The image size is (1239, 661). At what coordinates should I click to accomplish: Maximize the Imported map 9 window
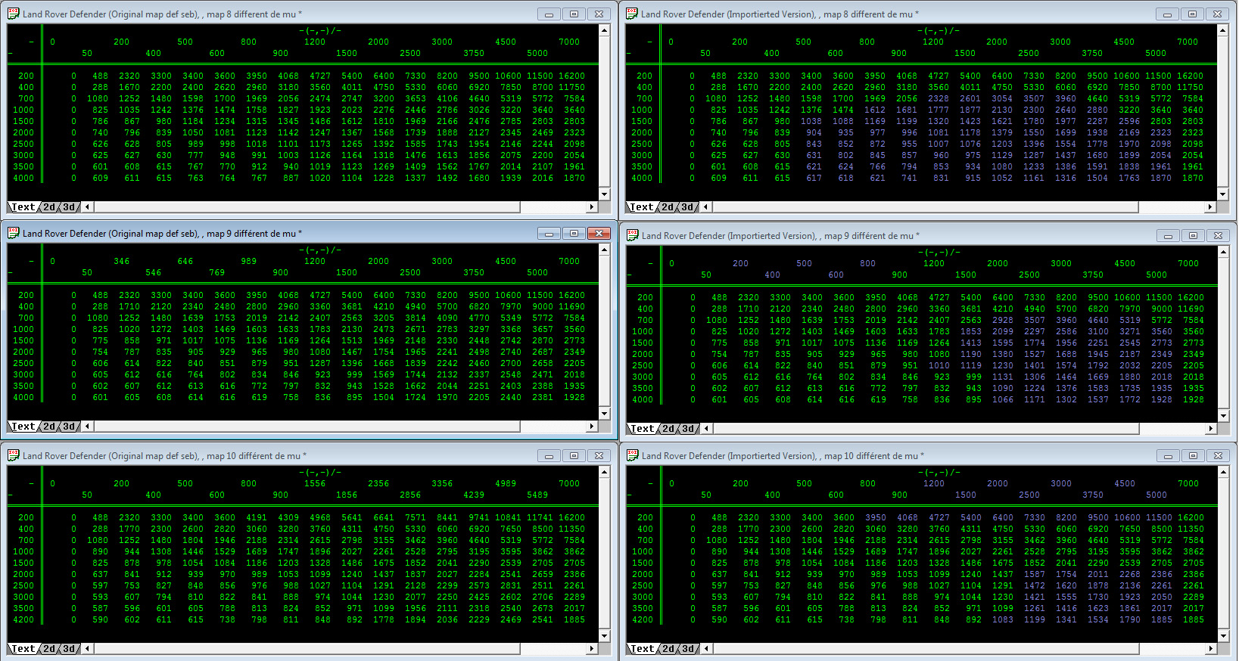coord(1193,235)
